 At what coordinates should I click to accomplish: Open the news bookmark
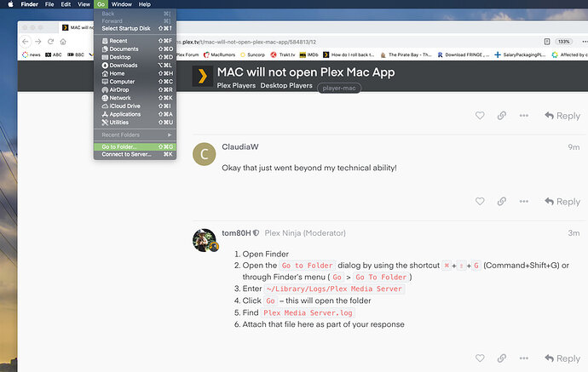[x=32, y=54]
